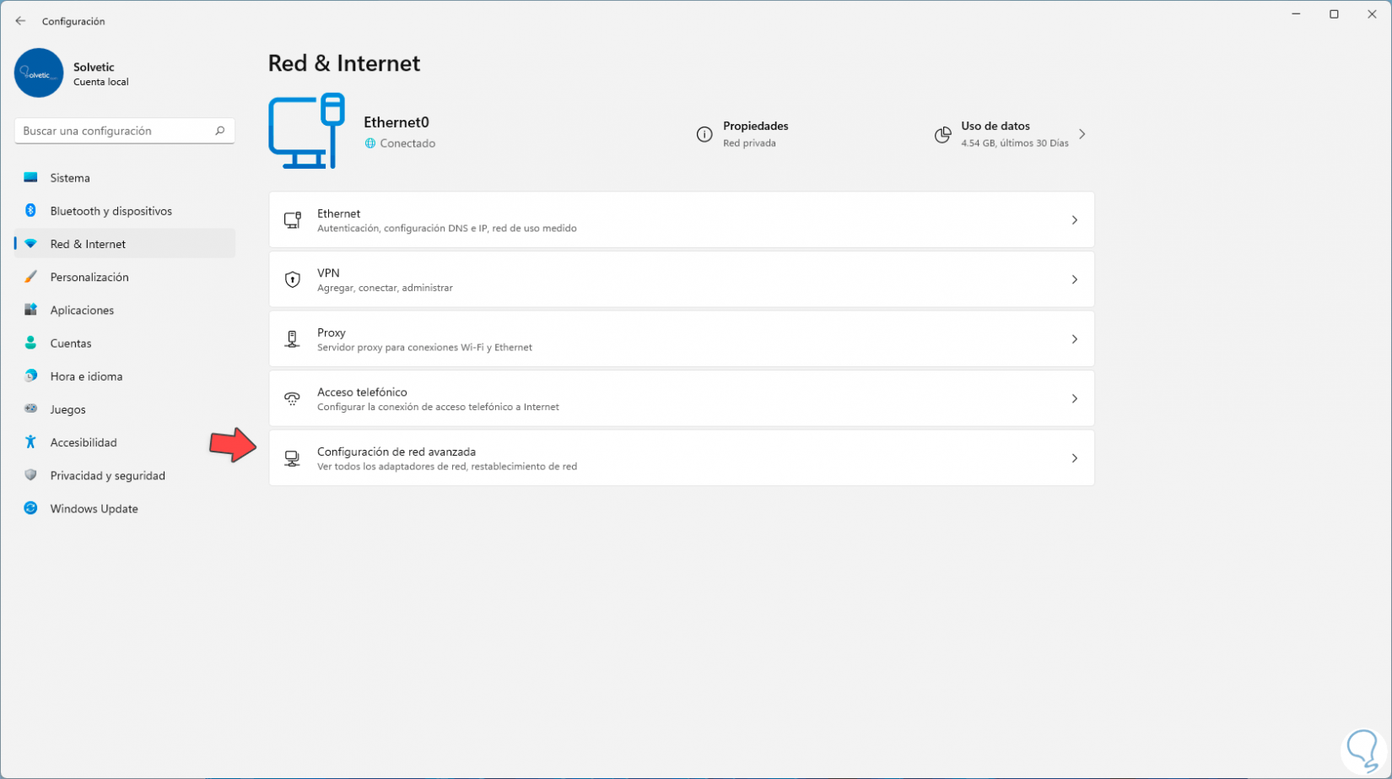Click the Windows Update sync icon
1392x779 pixels.
[x=30, y=509]
